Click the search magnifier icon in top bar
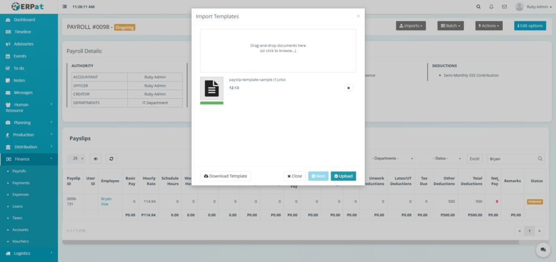 (478, 7)
